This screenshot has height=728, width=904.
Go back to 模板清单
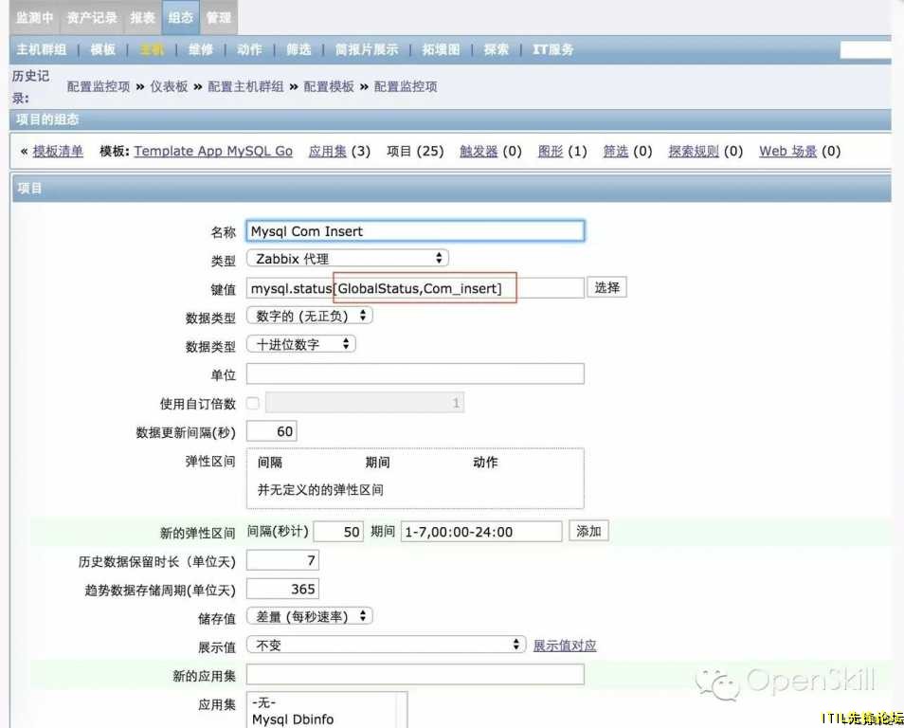point(58,151)
